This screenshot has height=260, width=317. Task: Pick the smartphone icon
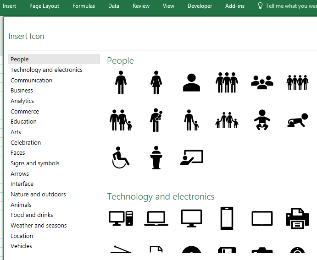tap(227, 218)
